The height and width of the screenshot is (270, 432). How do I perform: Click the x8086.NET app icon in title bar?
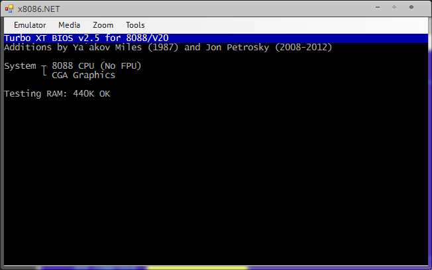click(x=9, y=9)
